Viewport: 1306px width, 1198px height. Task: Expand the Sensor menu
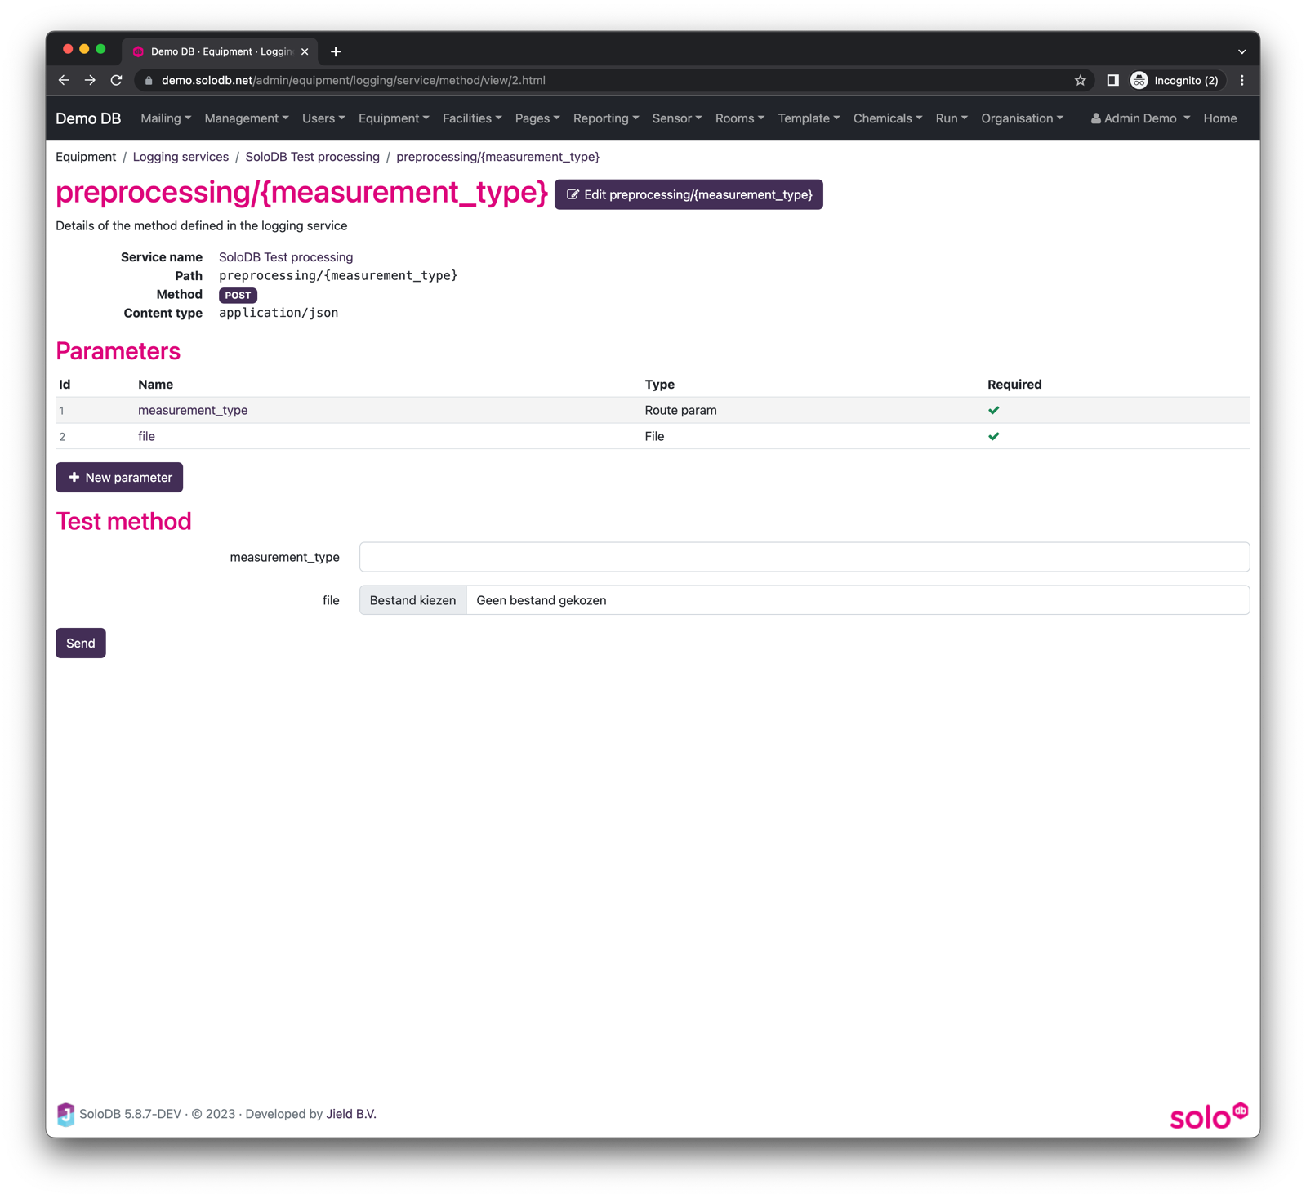click(x=677, y=118)
